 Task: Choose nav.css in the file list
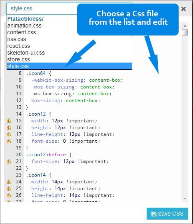pyautogui.click(x=69, y=39)
